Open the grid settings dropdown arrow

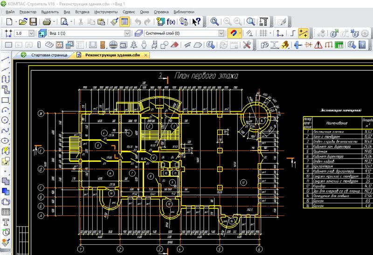270,33
